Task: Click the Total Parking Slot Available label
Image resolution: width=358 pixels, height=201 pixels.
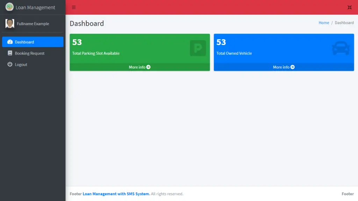Action: (96, 53)
